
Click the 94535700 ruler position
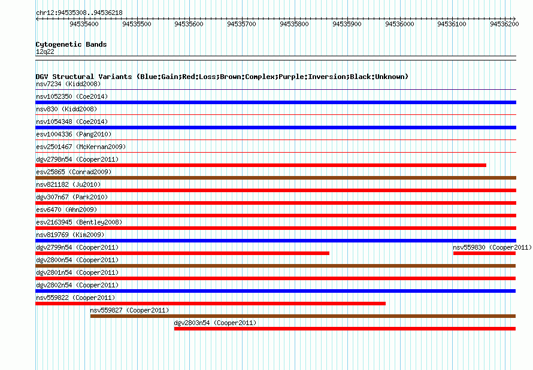[241, 24]
